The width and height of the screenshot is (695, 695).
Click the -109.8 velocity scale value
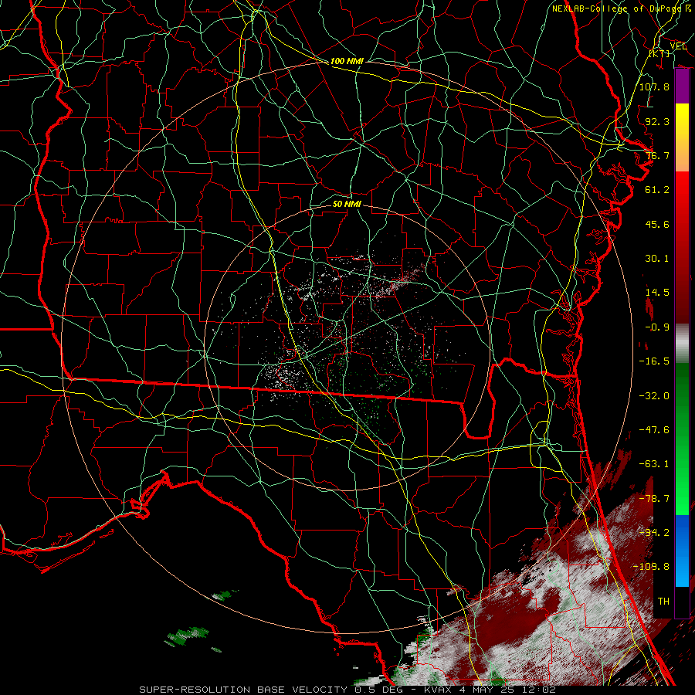651,567
